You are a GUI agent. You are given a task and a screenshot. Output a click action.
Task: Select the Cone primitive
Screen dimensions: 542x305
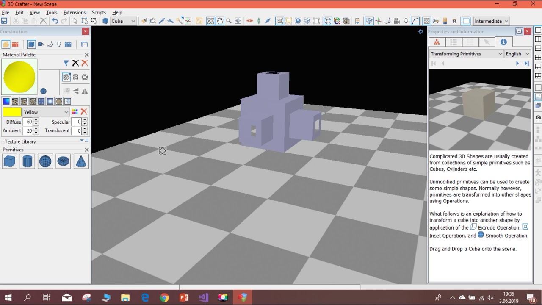pos(81,161)
